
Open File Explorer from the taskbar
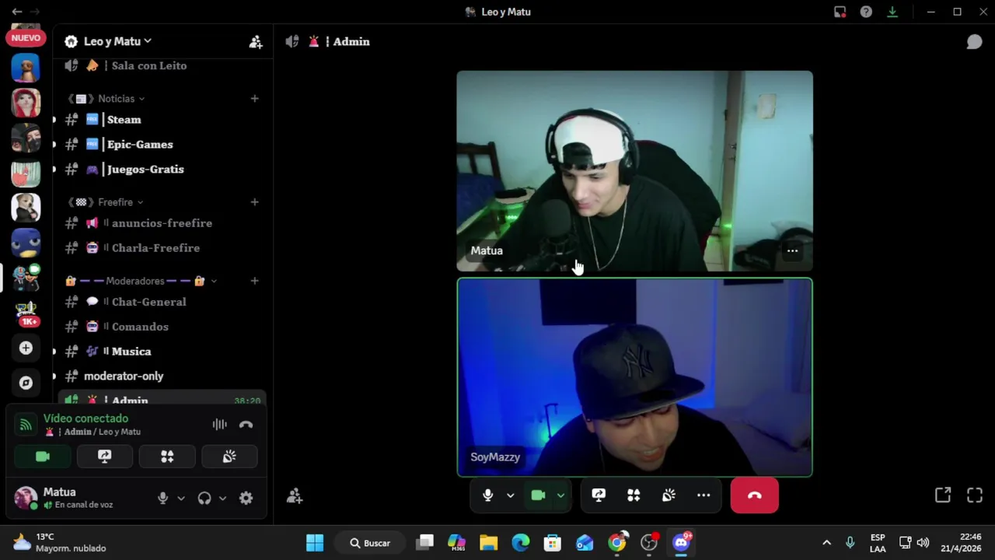pyautogui.click(x=488, y=543)
